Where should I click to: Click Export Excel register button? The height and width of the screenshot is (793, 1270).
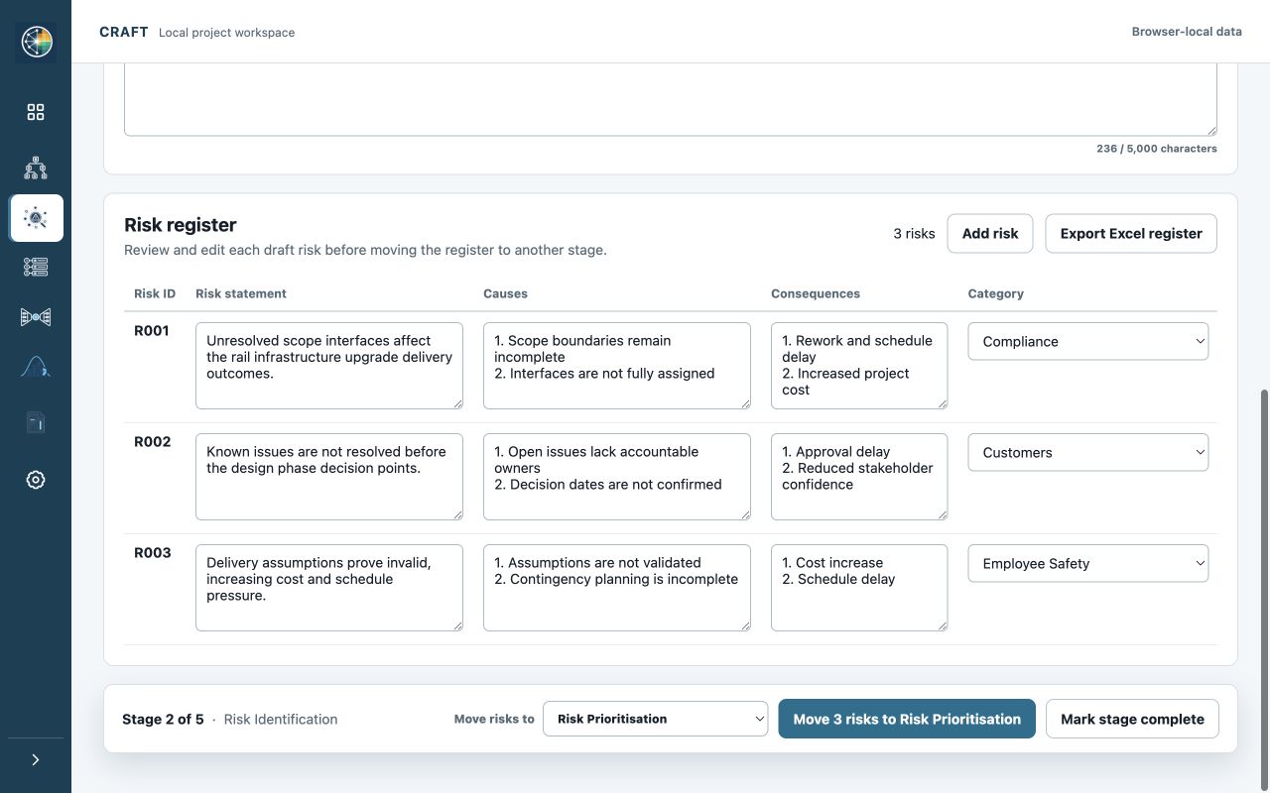[x=1131, y=234]
